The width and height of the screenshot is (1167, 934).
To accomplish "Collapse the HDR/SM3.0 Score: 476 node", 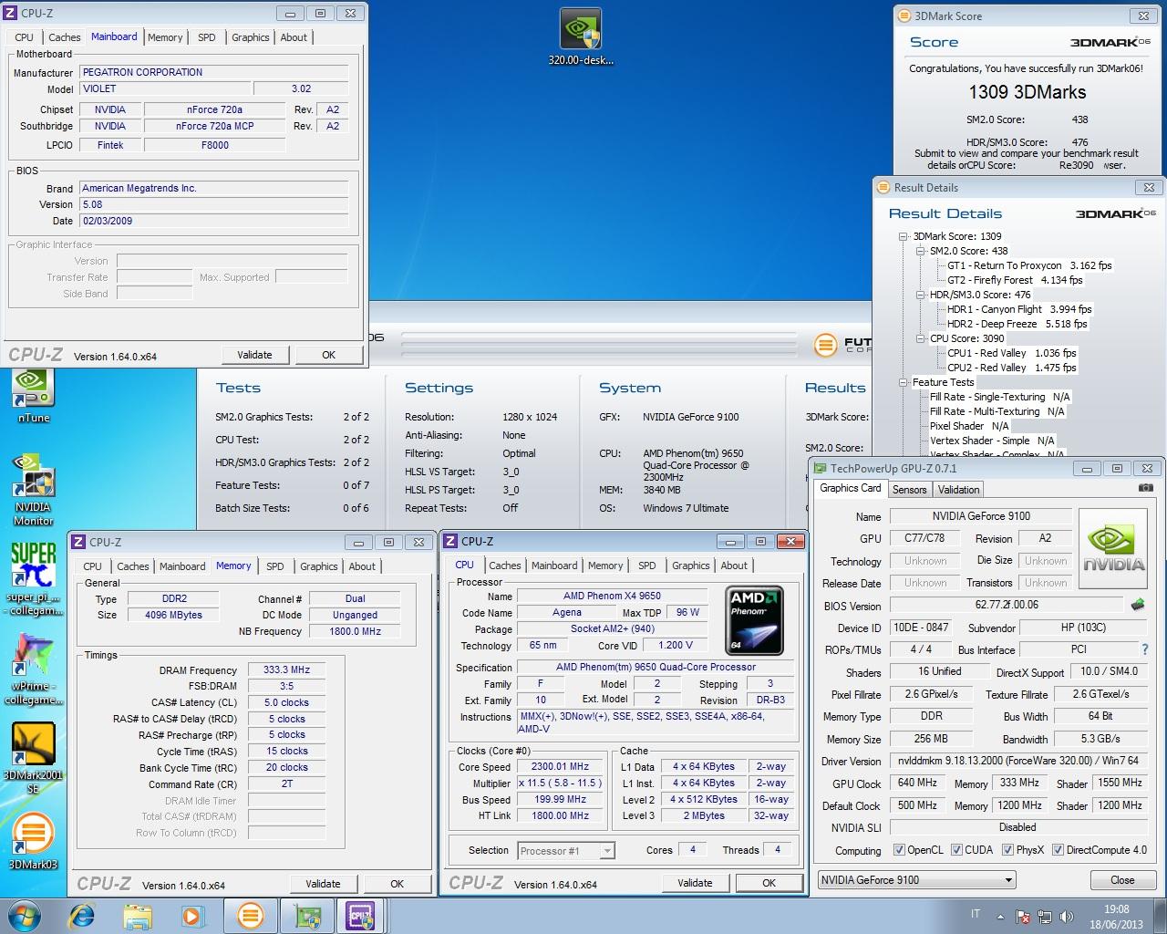I will point(920,295).
